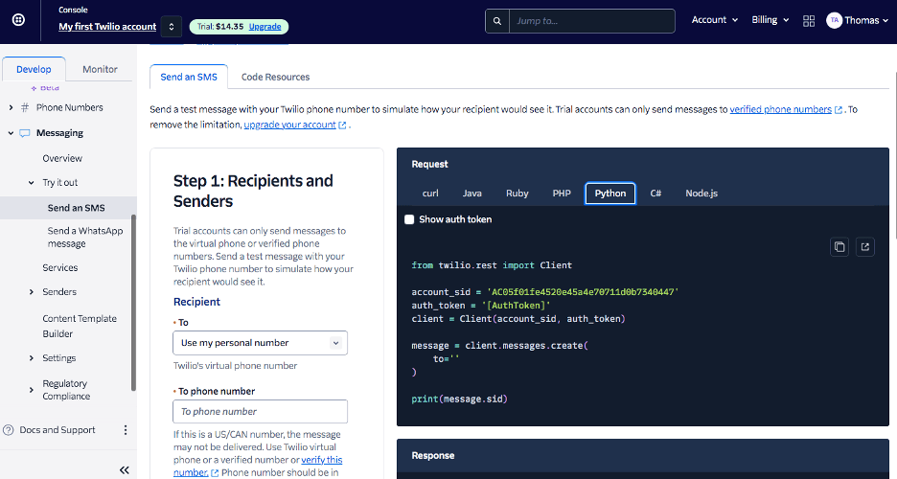The image size is (897, 479).
Task: Collapse the sidebar with double-chevron icon
Action: pyautogui.click(x=124, y=469)
